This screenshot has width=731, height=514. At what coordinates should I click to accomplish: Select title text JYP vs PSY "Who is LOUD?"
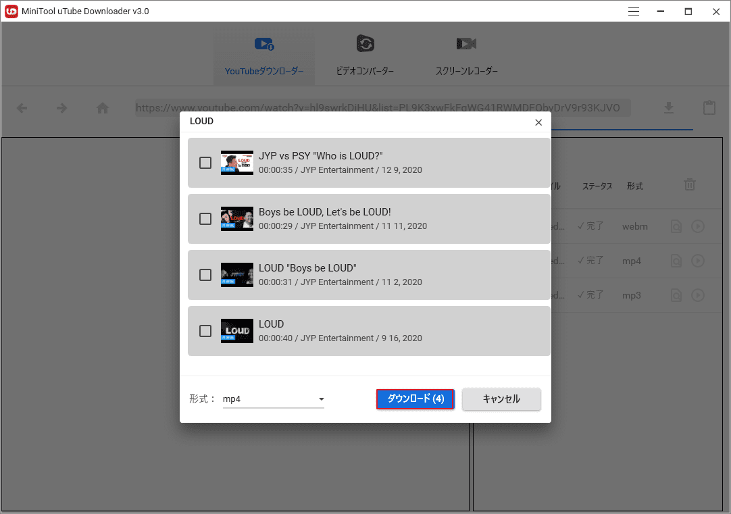320,156
